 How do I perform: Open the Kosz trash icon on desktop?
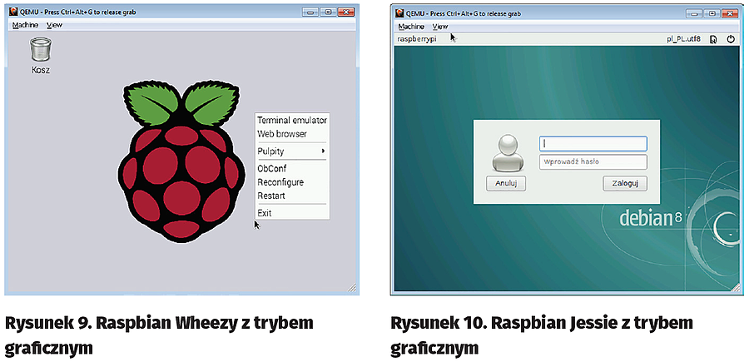(x=39, y=52)
